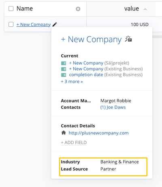Open the + New Company row link
The image size is (162, 187).
(34, 25)
